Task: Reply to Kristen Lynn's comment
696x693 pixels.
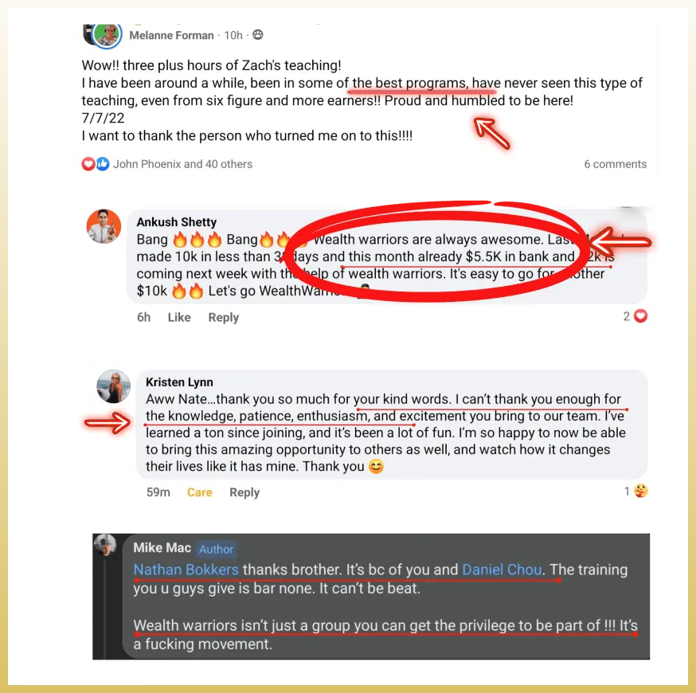Action: click(x=244, y=492)
